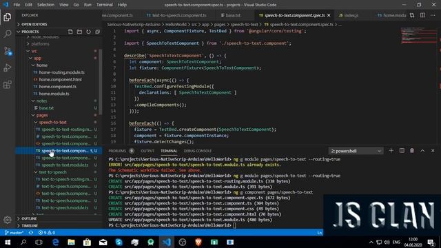
Task: Collapse the home folder
Action: 41,65
